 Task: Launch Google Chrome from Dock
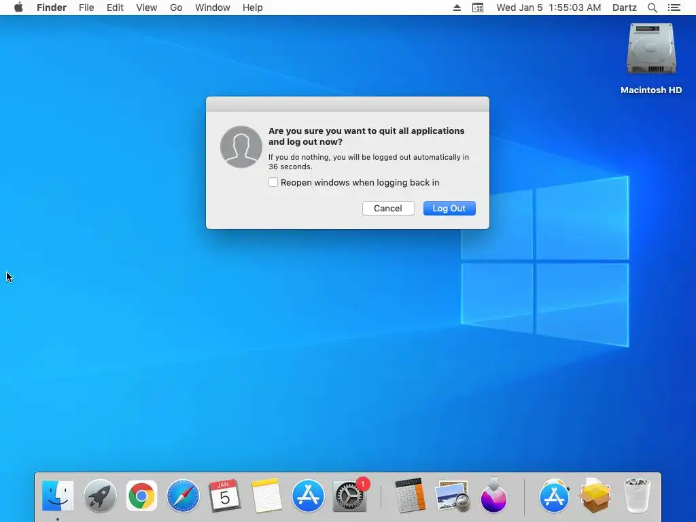pyautogui.click(x=141, y=495)
